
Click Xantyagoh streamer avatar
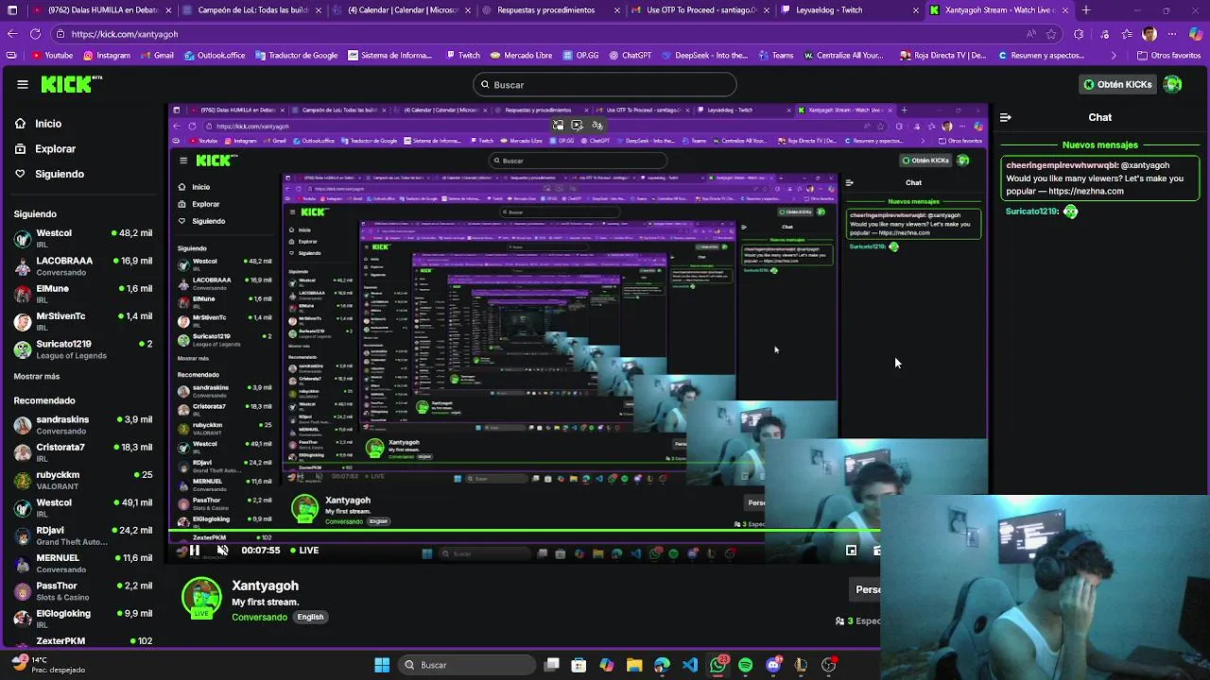coord(201,599)
